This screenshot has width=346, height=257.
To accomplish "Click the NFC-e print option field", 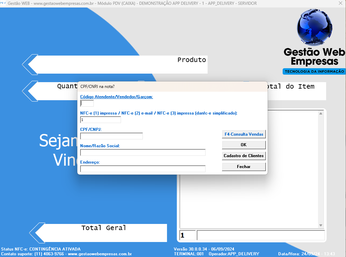I will click(101, 120).
